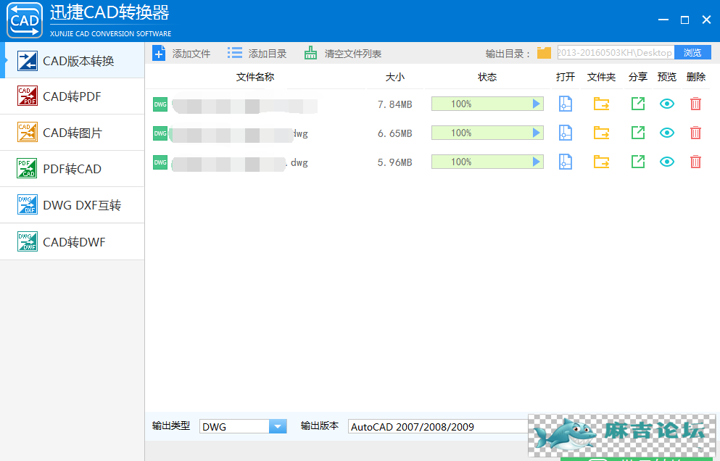This screenshot has height=461, width=720.
Task: Click progress bar of 5.96MB file
Action: pos(487,162)
